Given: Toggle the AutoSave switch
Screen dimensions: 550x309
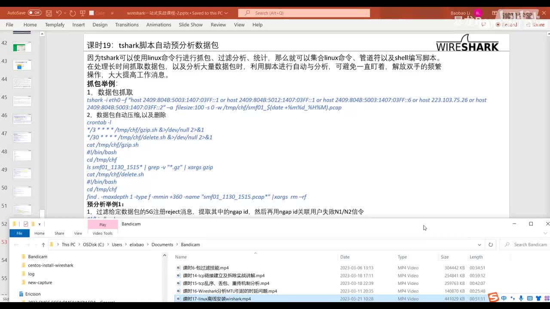Looking at the screenshot, I should coord(34,13).
